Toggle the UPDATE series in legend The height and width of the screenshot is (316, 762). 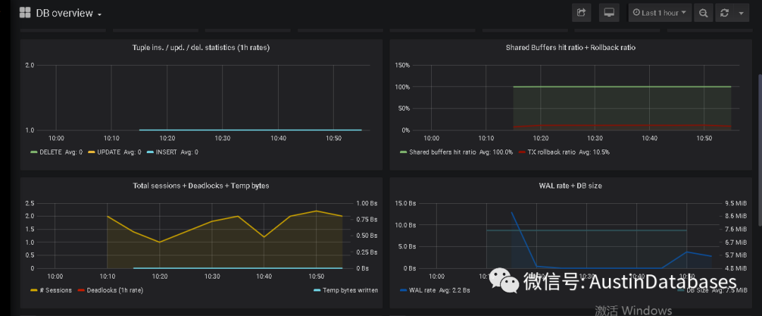pyautogui.click(x=114, y=152)
